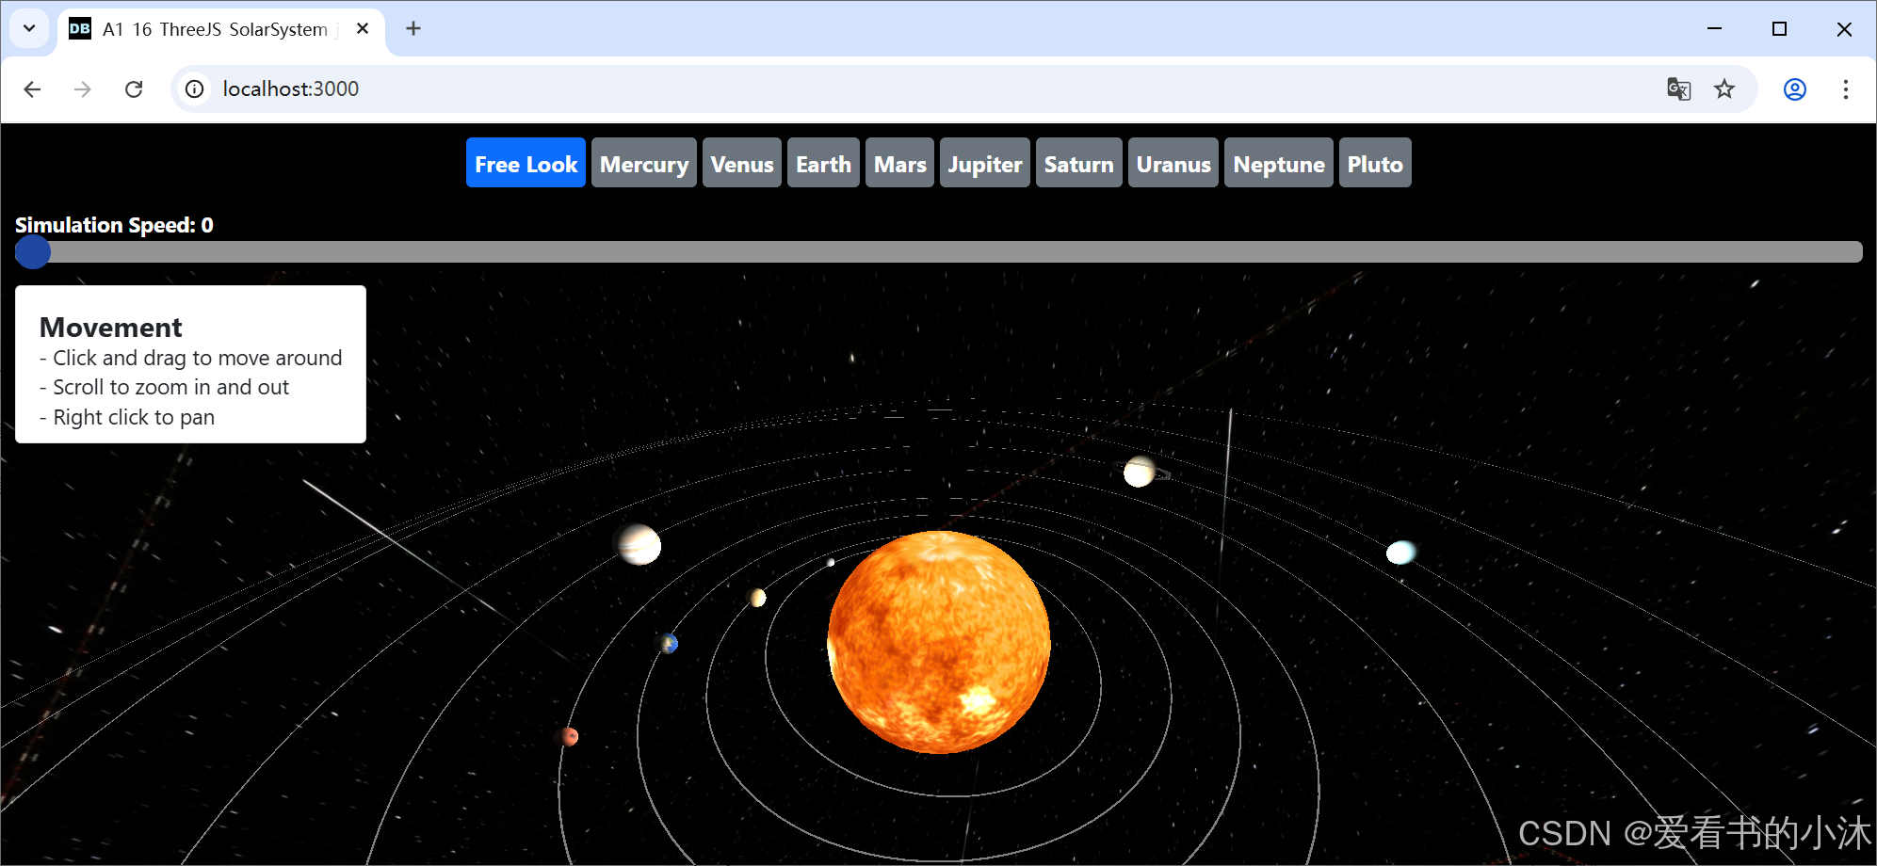Select the A1 16 ThreeJS SolarSystem tab
1877x866 pixels.
coord(221,29)
